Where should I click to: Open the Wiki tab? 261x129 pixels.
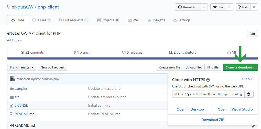click(x=134, y=20)
